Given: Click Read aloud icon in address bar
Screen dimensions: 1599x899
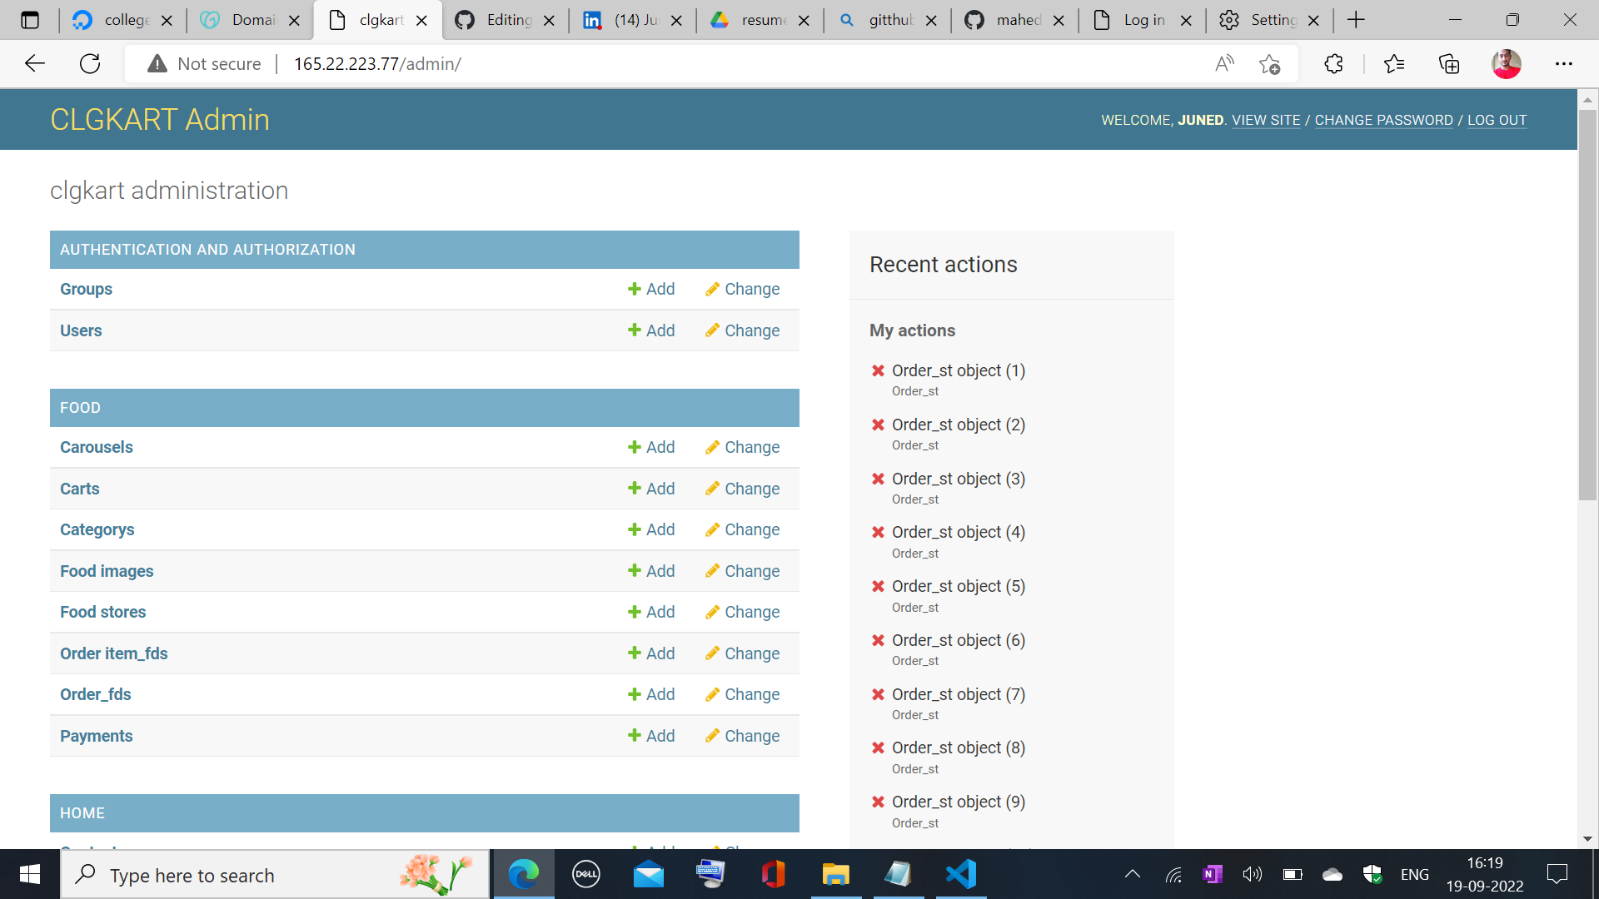Looking at the screenshot, I should pos(1224,64).
